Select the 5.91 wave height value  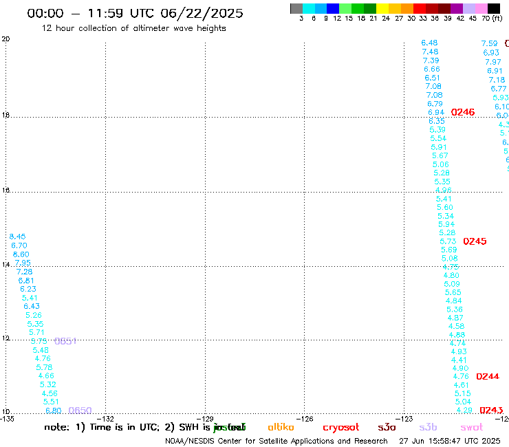[x=439, y=147]
